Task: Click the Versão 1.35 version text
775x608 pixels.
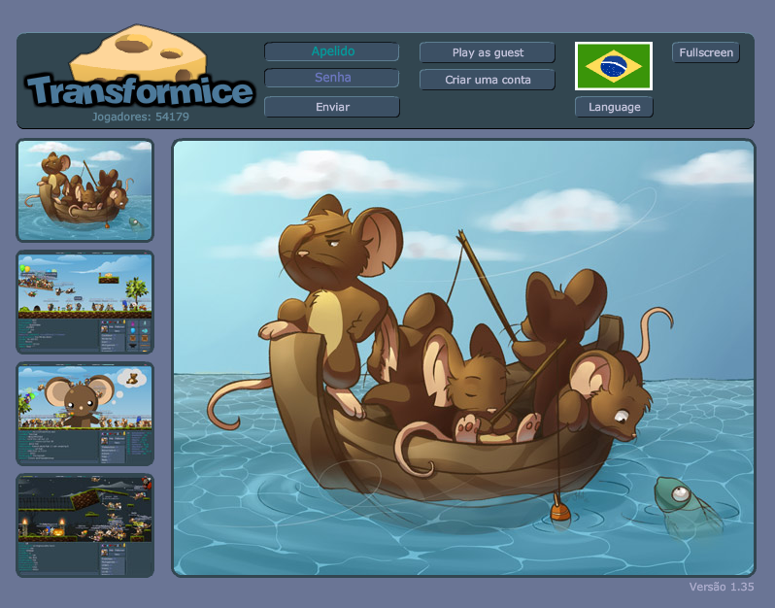Action: coord(722,587)
